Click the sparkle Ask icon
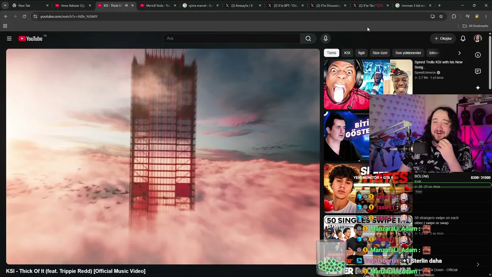 click(478, 88)
